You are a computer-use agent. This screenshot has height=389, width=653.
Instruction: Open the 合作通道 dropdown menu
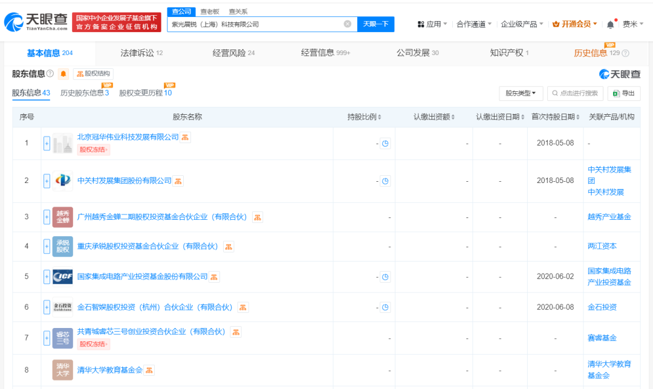coord(474,24)
